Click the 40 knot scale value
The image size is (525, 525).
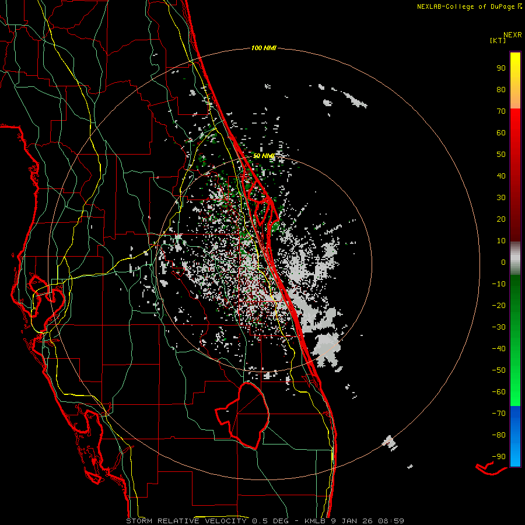[x=501, y=176]
